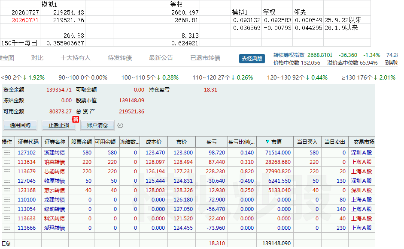Click the sort arrow on 市值 column
The height and width of the screenshot is (249, 404).
click(268, 142)
